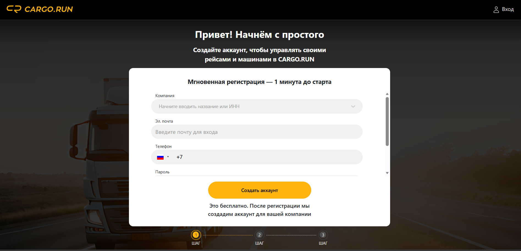Image resolution: width=521 pixels, height=251 pixels.
Task: Select step 3 indicator circle
Action: pos(323,235)
